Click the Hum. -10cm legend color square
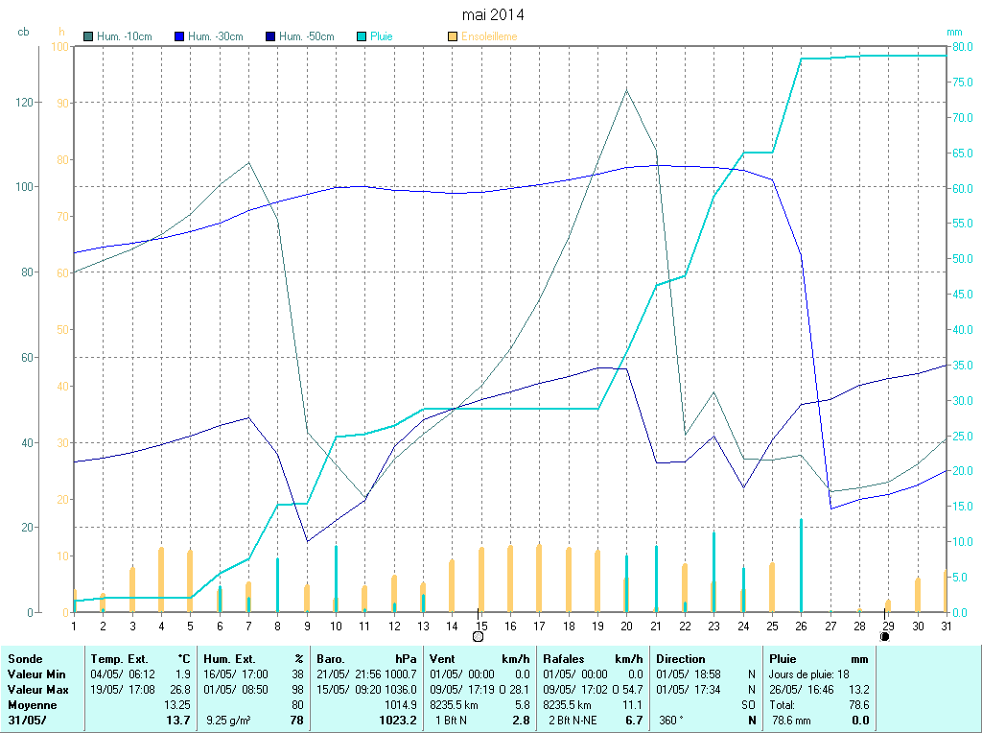This screenshot has width=982, height=733. pos(89,36)
